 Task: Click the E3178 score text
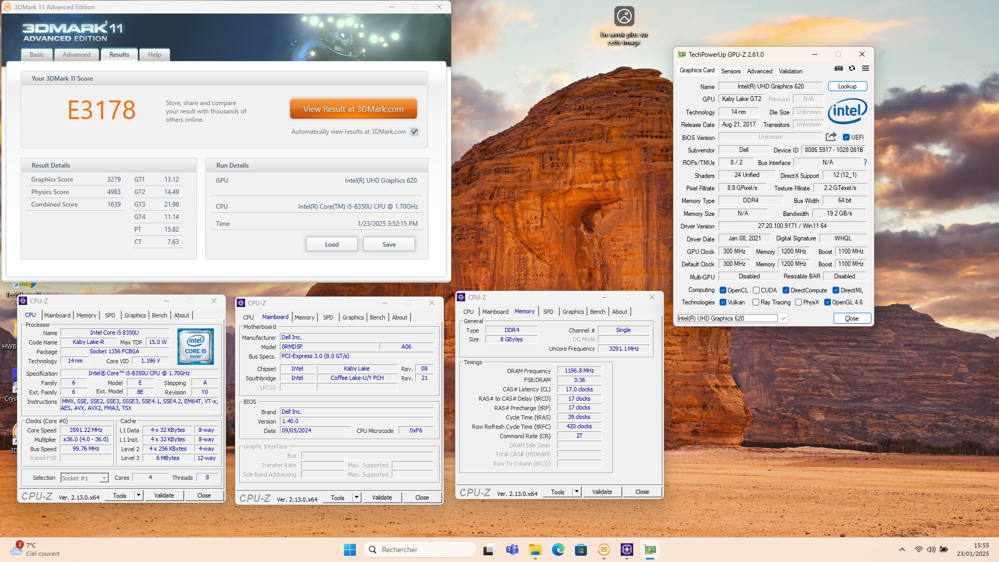point(102,110)
